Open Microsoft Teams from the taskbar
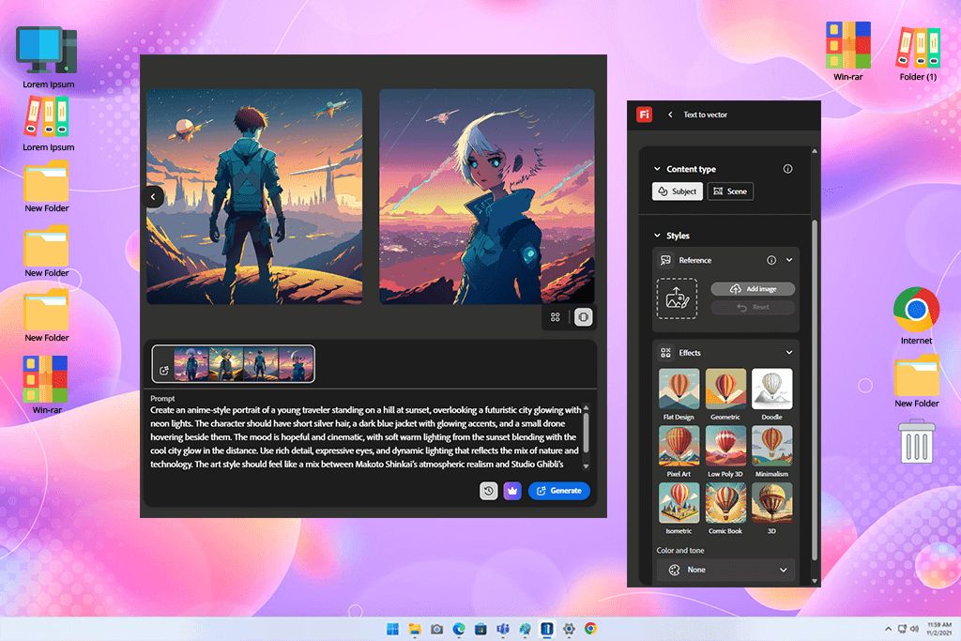 click(x=503, y=629)
